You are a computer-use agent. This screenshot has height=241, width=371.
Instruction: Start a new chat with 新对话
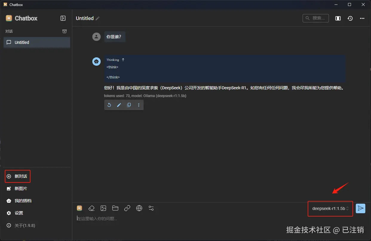pyautogui.click(x=18, y=176)
